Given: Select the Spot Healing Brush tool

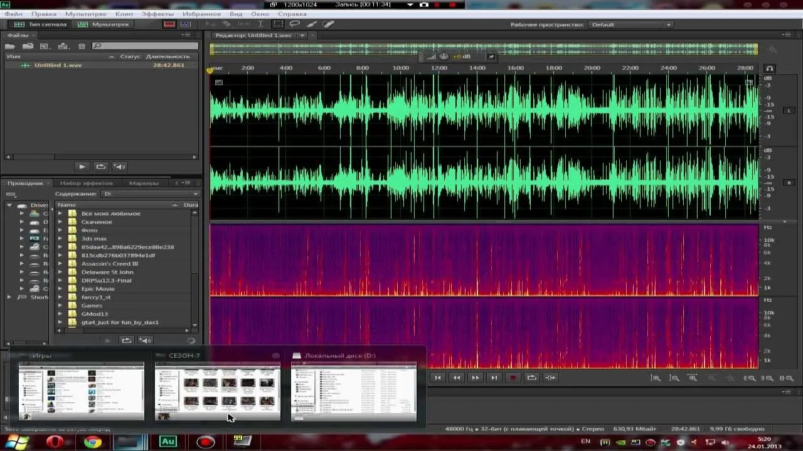Looking at the screenshot, I should (329, 24).
